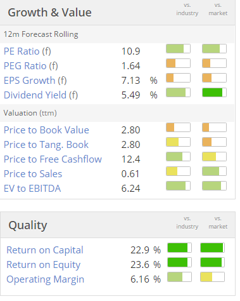
Task: Click Operating Margin yellow vs. market bar
Action: 212,277
